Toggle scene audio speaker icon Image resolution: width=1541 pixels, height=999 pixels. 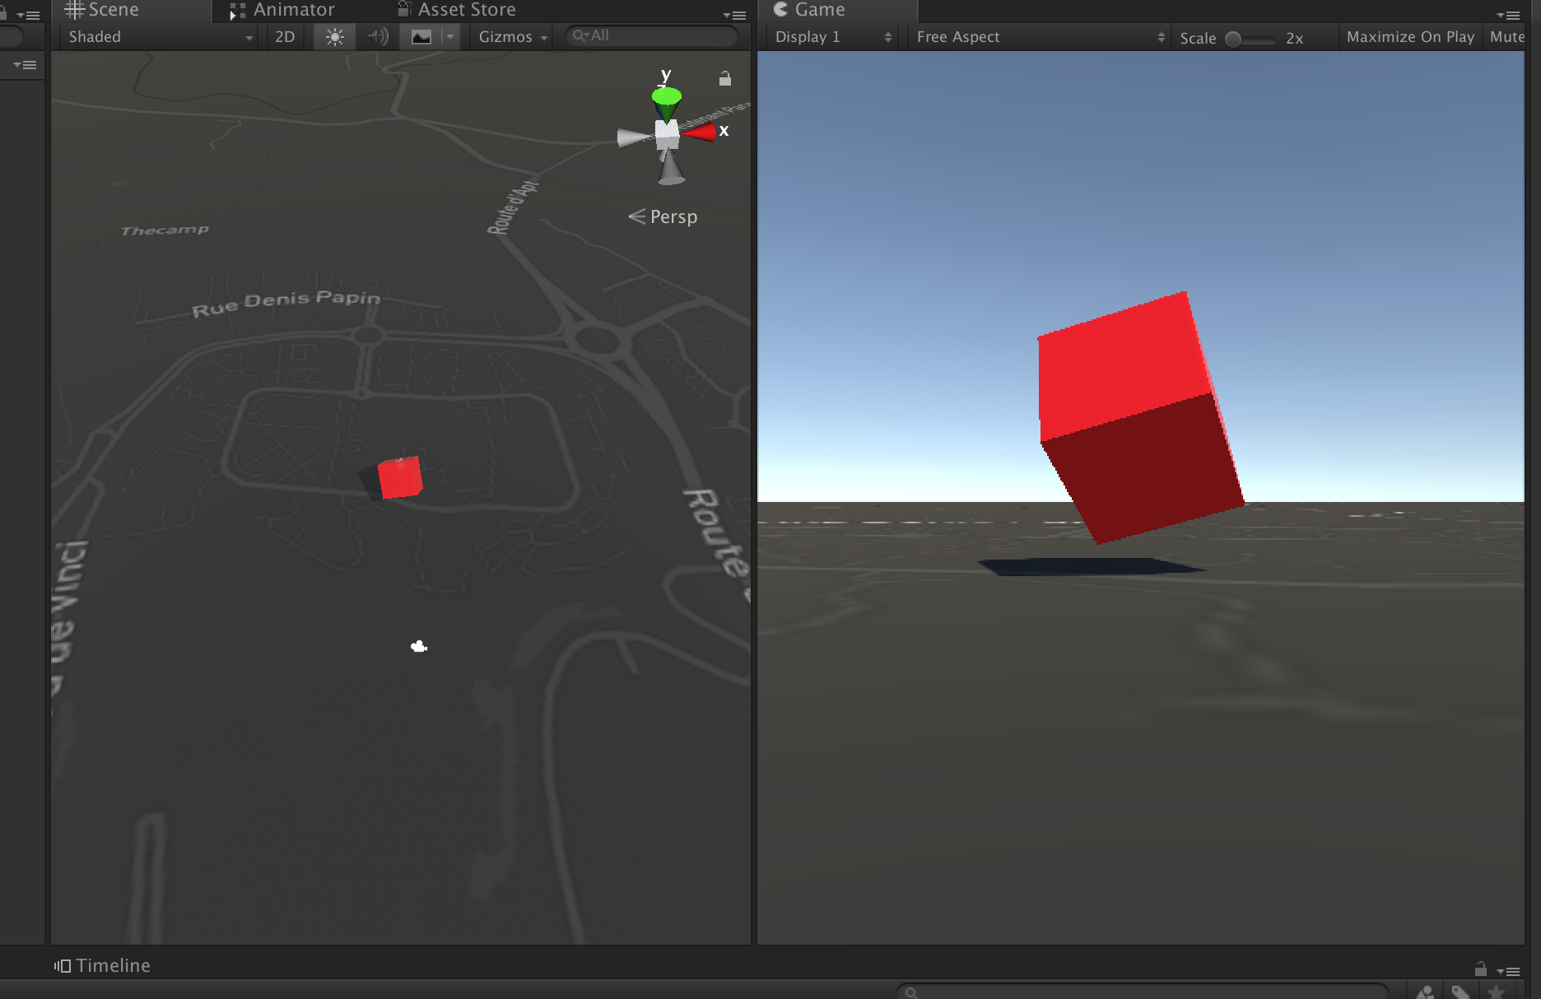click(378, 37)
